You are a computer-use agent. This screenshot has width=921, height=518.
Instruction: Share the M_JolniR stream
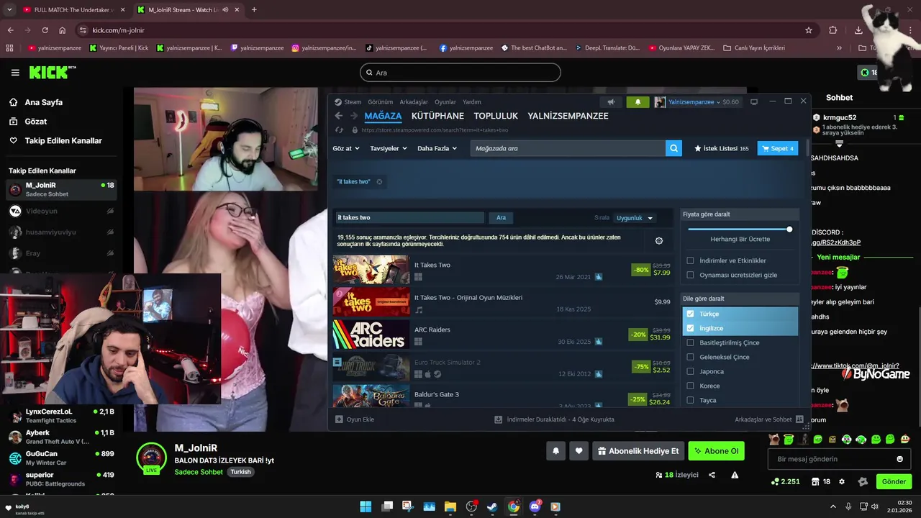[x=712, y=475]
